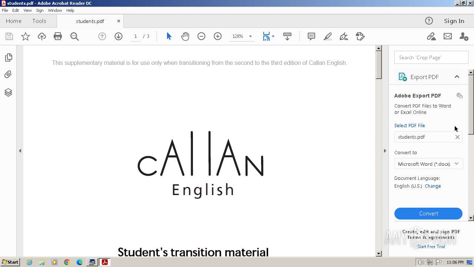This screenshot has width=474, height=267.
Task: Open the View menu
Action: [x=27, y=10]
